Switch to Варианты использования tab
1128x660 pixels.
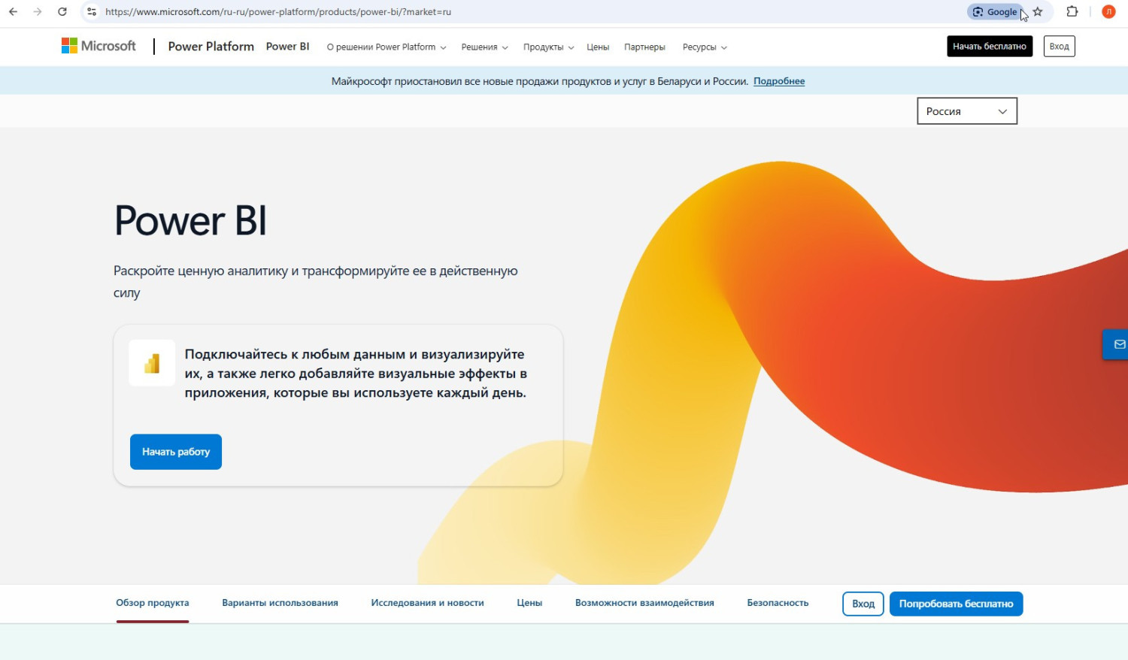click(x=280, y=603)
